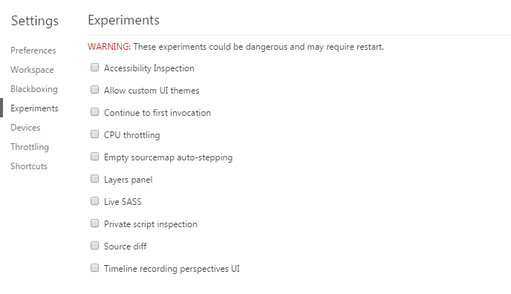Viewport: 511px width, 294px height.
Task: Toggle Private script inspection checkbox
Action: (x=94, y=223)
